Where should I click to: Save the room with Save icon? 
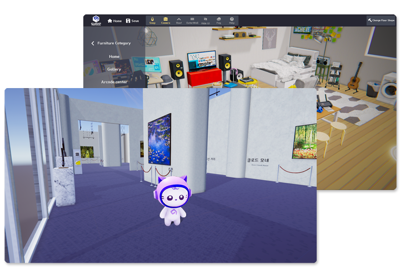tap(132, 20)
